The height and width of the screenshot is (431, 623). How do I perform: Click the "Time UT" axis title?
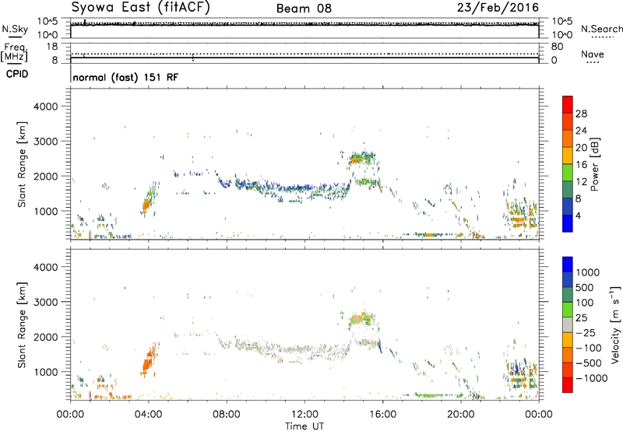pyautogui.click(x=304, y=426)
